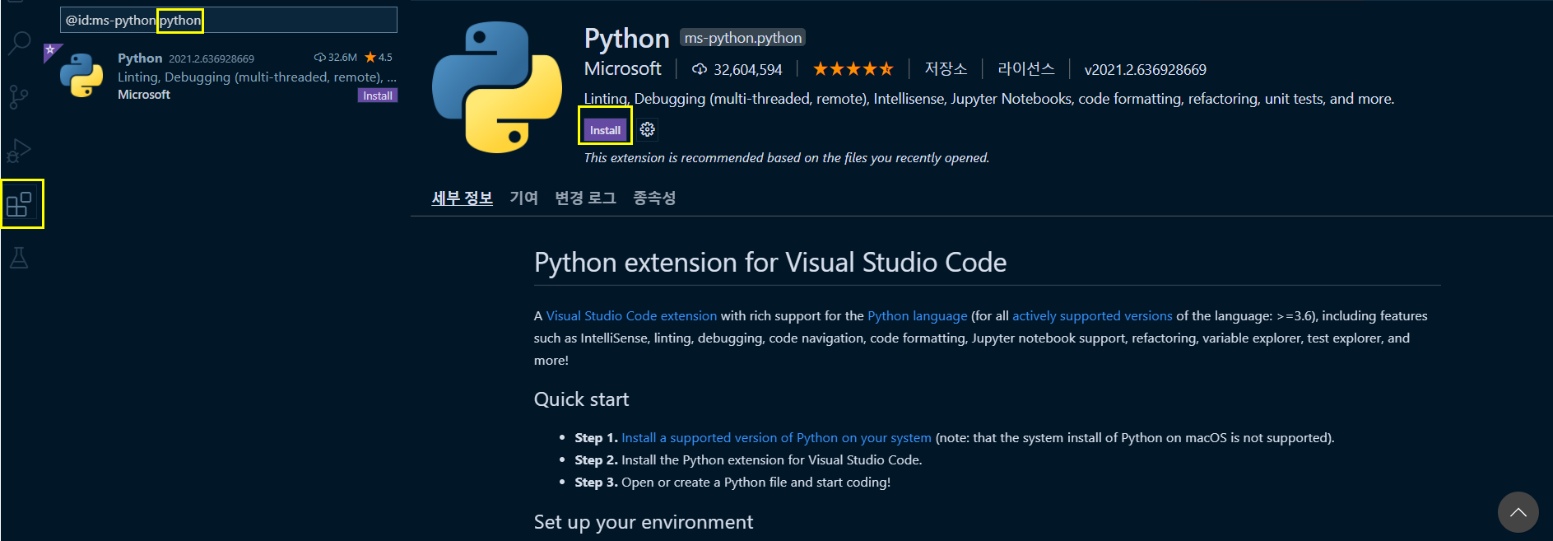1553x541 pixels.
Task: Click the scroll-to-top arrow button
Action: [1518, 512]
